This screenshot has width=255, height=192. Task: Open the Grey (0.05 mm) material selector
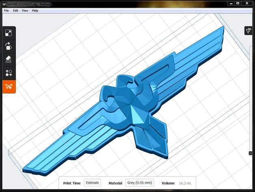(x=140, y=183)
